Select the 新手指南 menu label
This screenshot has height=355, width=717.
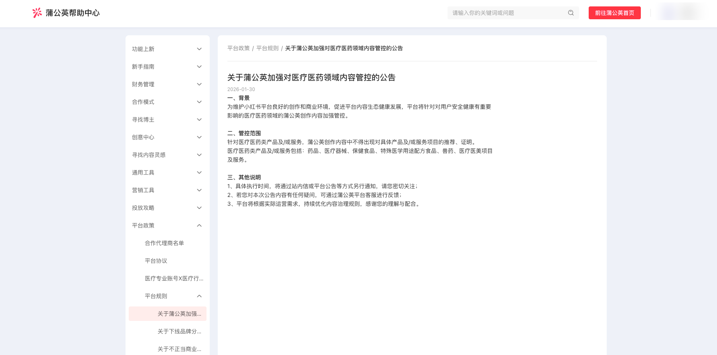coord(143,67)
